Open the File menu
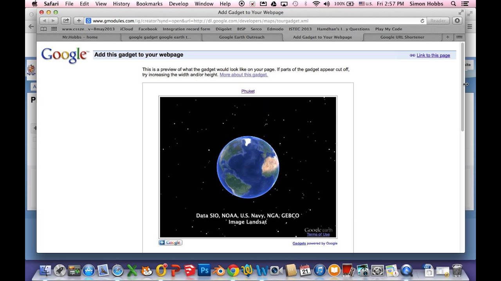The image size is (501, 281). (69, 4)
